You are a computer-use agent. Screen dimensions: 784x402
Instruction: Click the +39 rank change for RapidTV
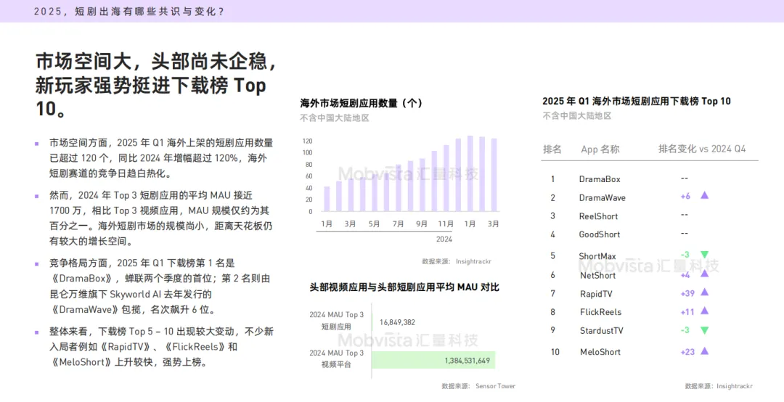688,293
